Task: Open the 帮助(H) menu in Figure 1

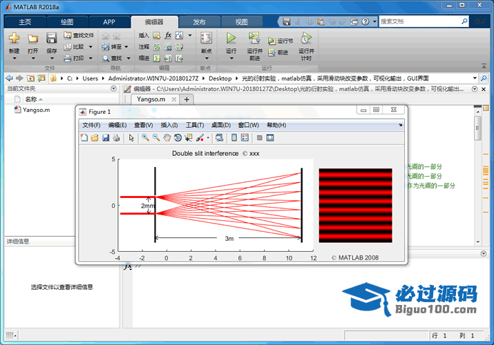Action: tap(276, 125)
